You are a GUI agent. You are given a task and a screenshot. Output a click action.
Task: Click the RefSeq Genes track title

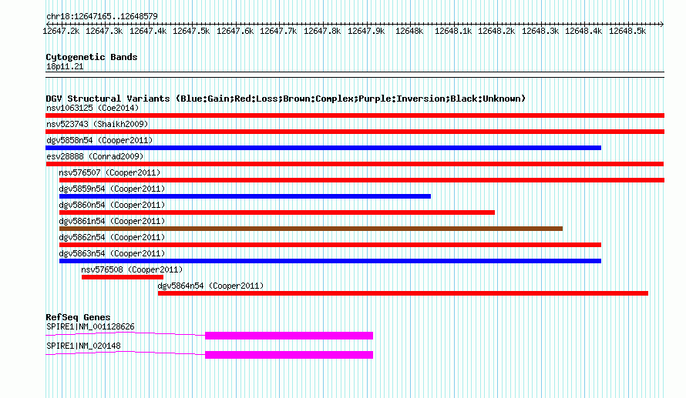[x=78, y=317]
